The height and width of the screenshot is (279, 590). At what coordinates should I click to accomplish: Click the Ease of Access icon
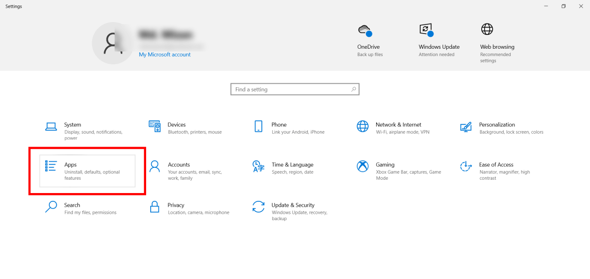(x=466, y=166)
